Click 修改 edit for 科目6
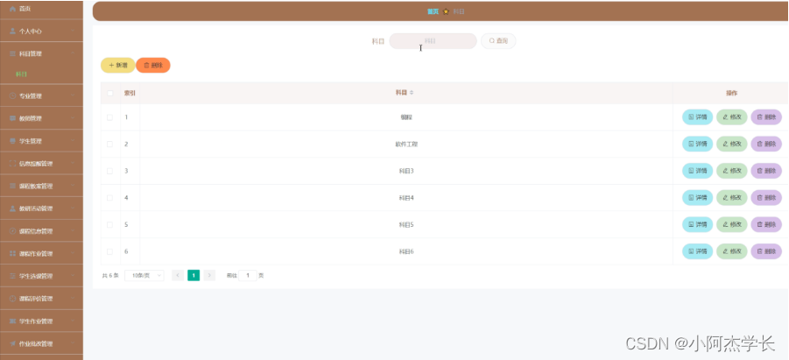The width and height of the screenshot is (789, 360). pos(731,251)
